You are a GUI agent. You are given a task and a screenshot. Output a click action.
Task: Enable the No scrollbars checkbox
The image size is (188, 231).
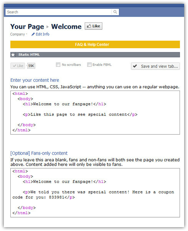coord(58,65)
